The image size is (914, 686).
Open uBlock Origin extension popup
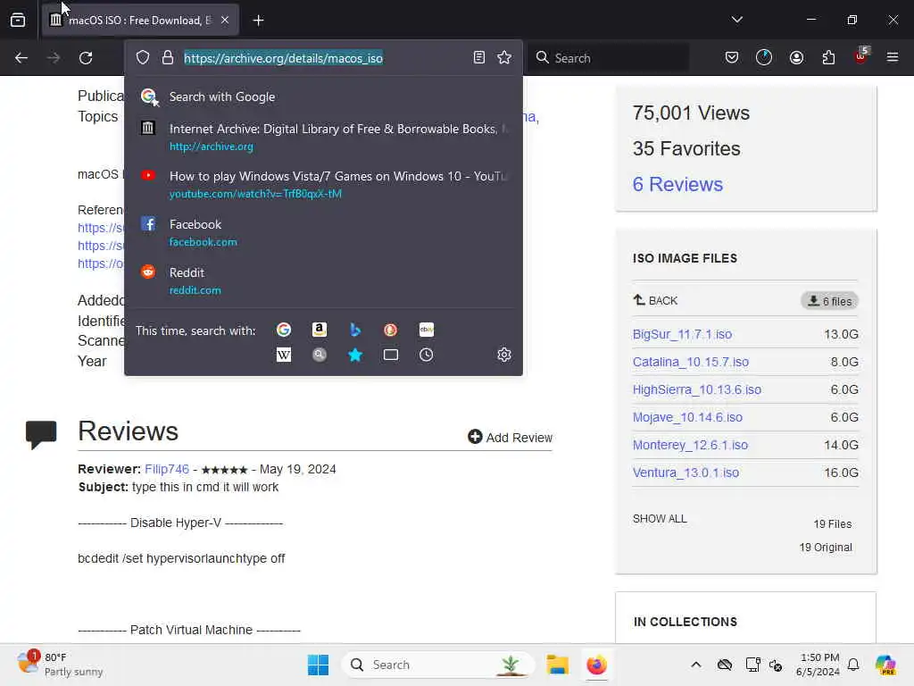coord(861,56)
